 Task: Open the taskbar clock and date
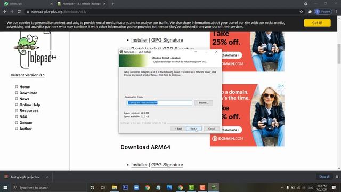click(322, 187)
